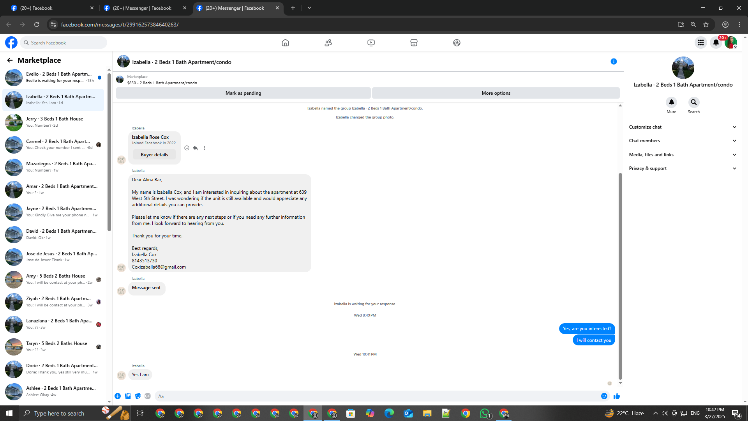Attach a photo using the image icon

[128, 396]
